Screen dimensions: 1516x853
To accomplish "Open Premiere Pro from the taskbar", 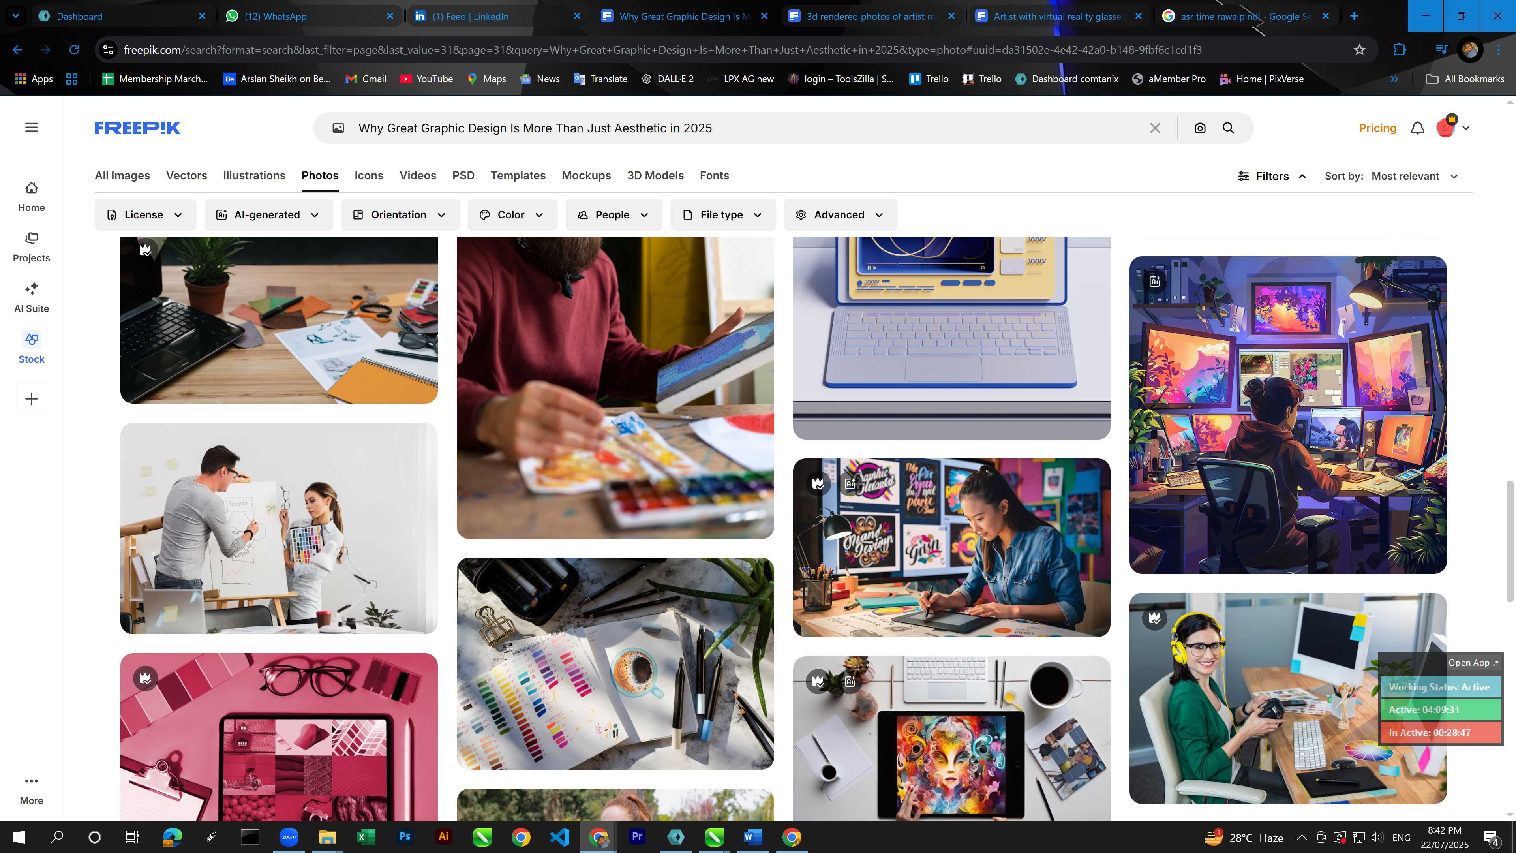I will (637, 836).
